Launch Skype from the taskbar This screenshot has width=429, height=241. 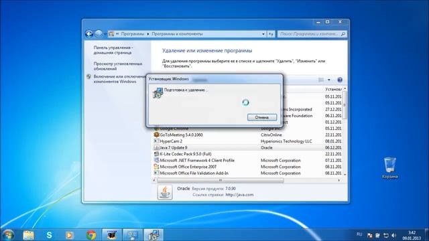click(49, 235)
